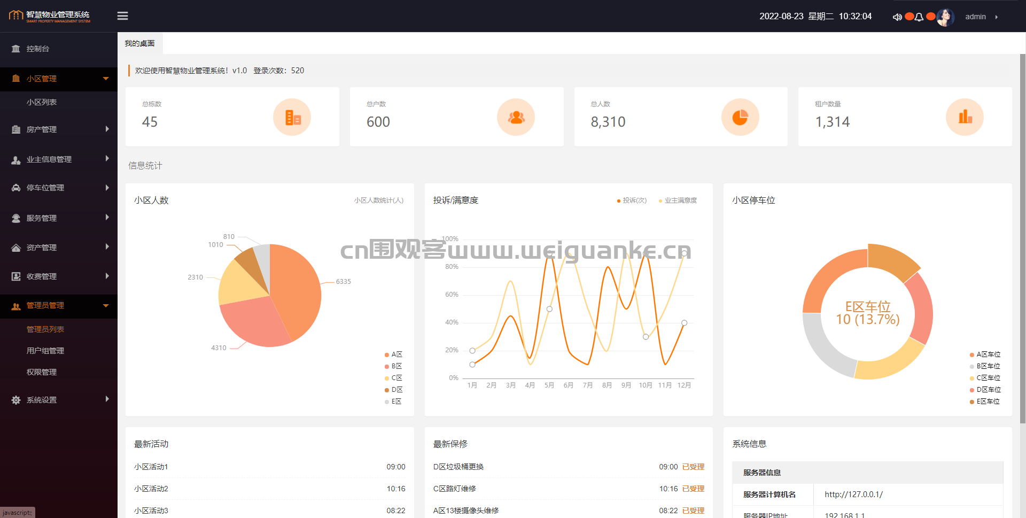Toggle the hamburger sidebar collapse icon

pos(122,16)
